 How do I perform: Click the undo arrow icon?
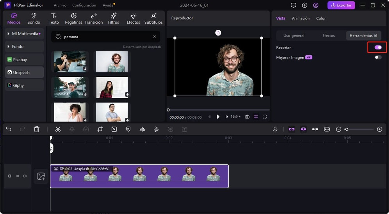pyautogui.click(x=9, y=129)
